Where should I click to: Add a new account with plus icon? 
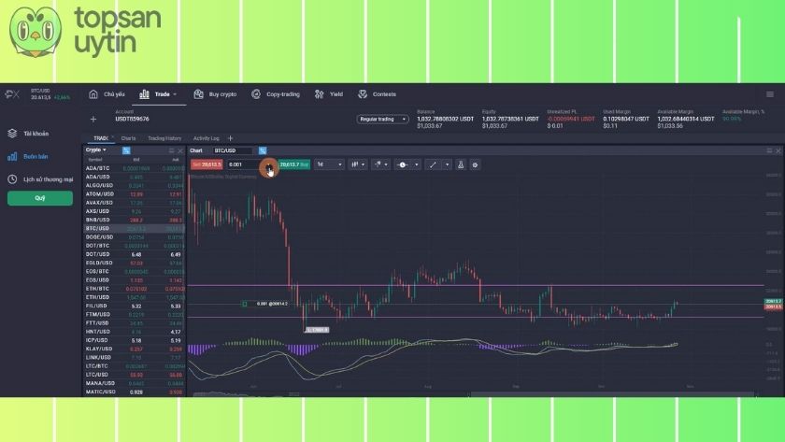[93, 120]
